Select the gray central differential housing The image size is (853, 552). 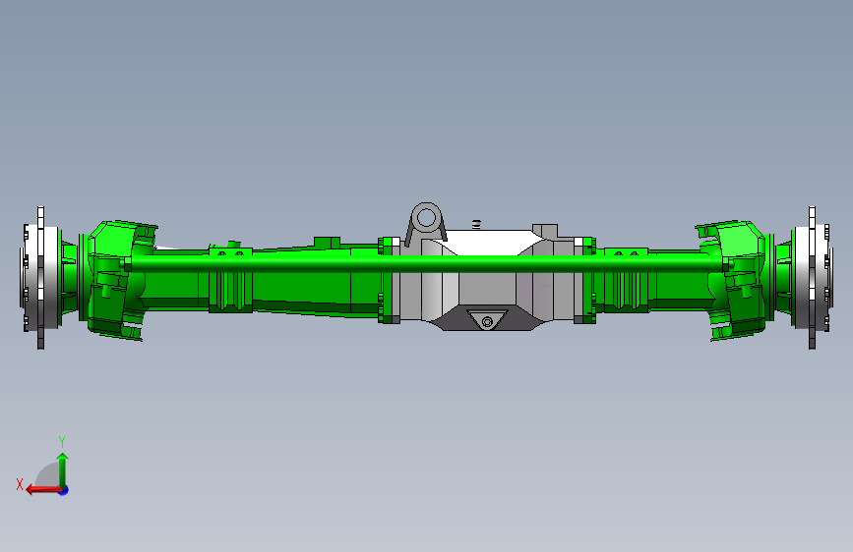[487, 280]
